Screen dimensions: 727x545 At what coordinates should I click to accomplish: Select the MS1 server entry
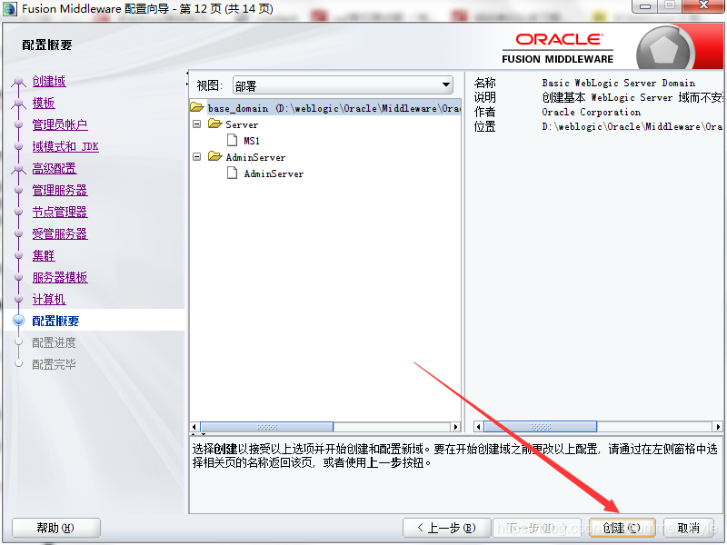(x=252, y=141)
